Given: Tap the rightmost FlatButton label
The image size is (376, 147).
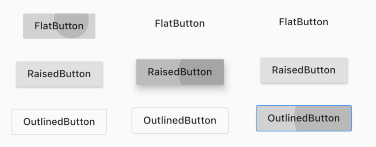Looking at the screenshot, I should 303,22.
